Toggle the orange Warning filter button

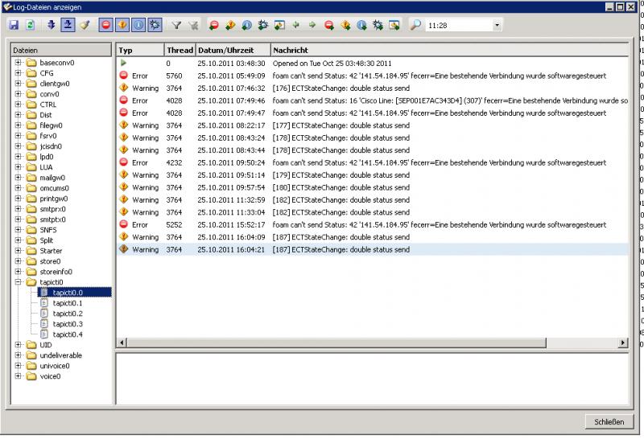click(x=124, y=26)
